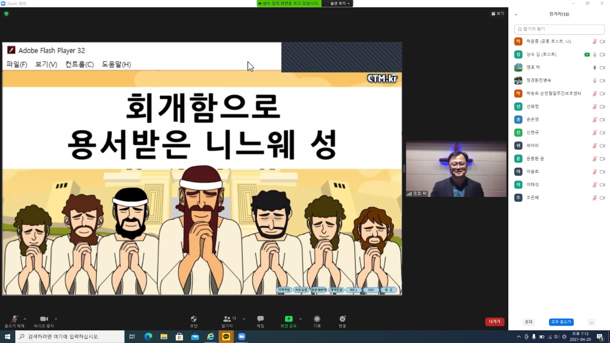
Task: Unmute microphone with the 음소거 해제 button
Action: click(14, 321)
